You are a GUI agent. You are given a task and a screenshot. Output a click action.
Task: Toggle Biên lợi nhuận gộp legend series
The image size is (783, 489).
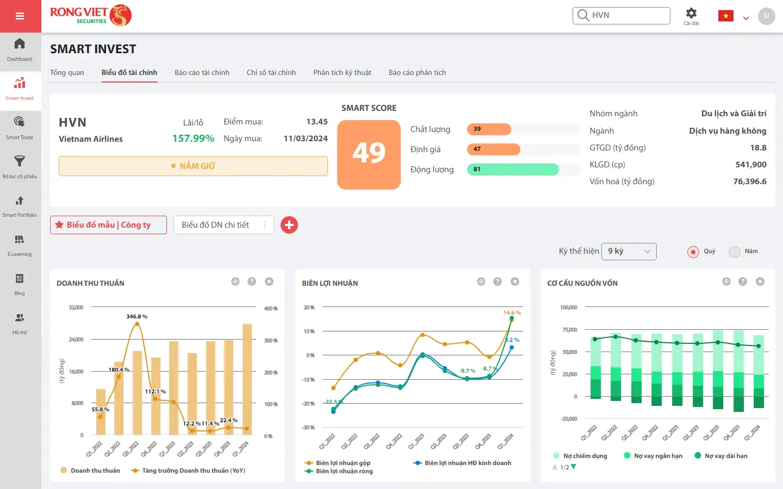point(338,463)
